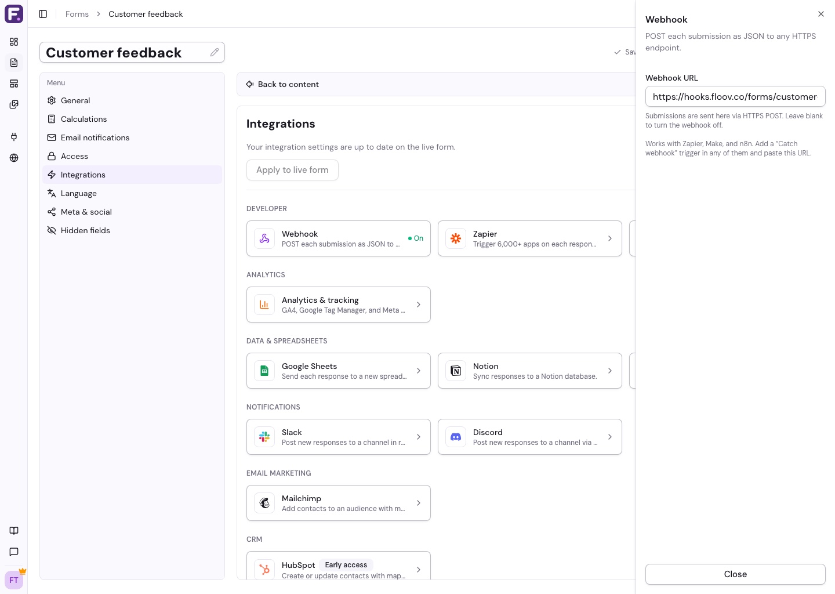
Task: Open the forms document icon in left rail
Action: 14,63
